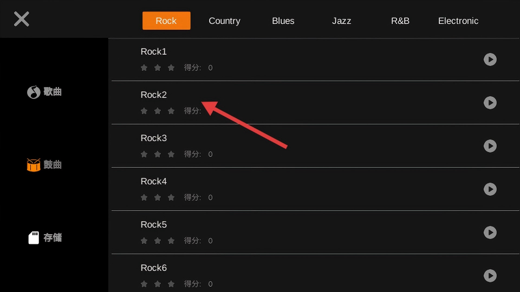
Task: Select the Rock4 score label
Action: tap(193, 197)
